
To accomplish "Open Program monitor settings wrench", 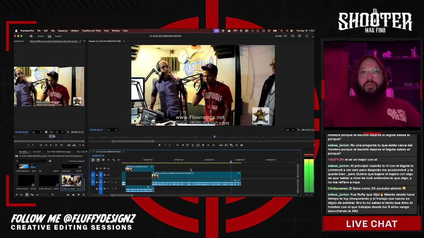I will click(298, 130).
